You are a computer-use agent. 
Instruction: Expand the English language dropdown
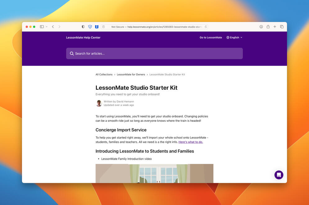click(234, 38)
